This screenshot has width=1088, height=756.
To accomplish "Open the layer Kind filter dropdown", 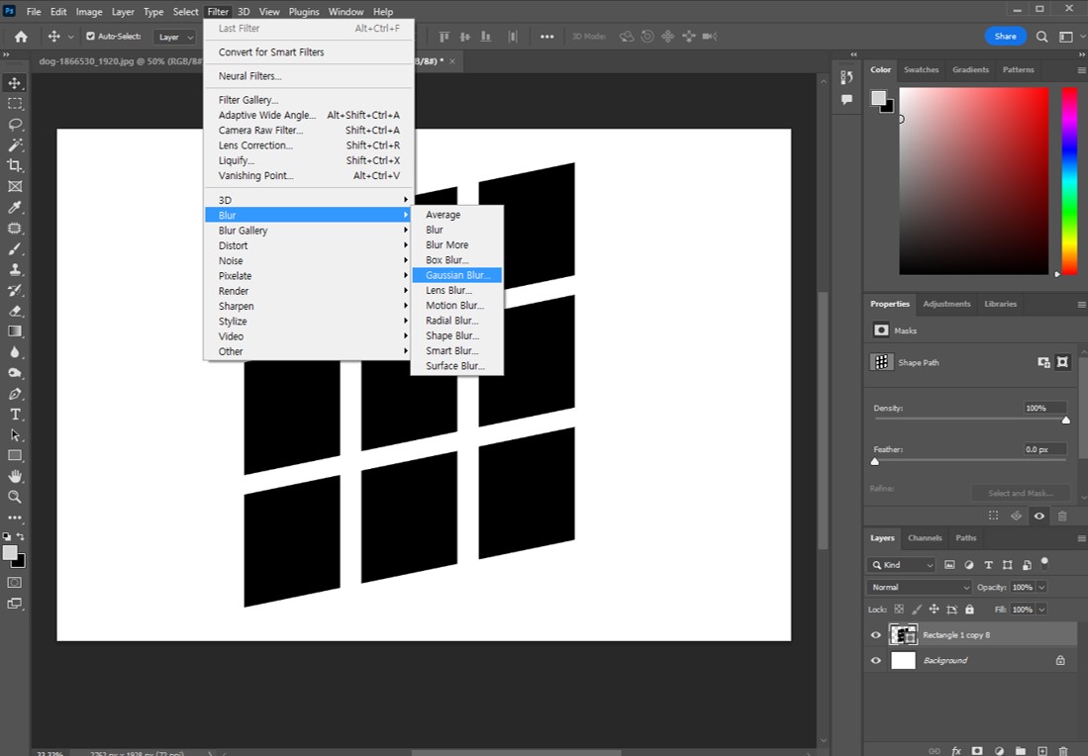I will tap(901, 565).
